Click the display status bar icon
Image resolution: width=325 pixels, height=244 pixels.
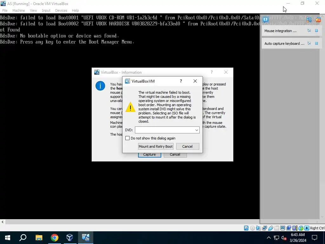point(282,228)
